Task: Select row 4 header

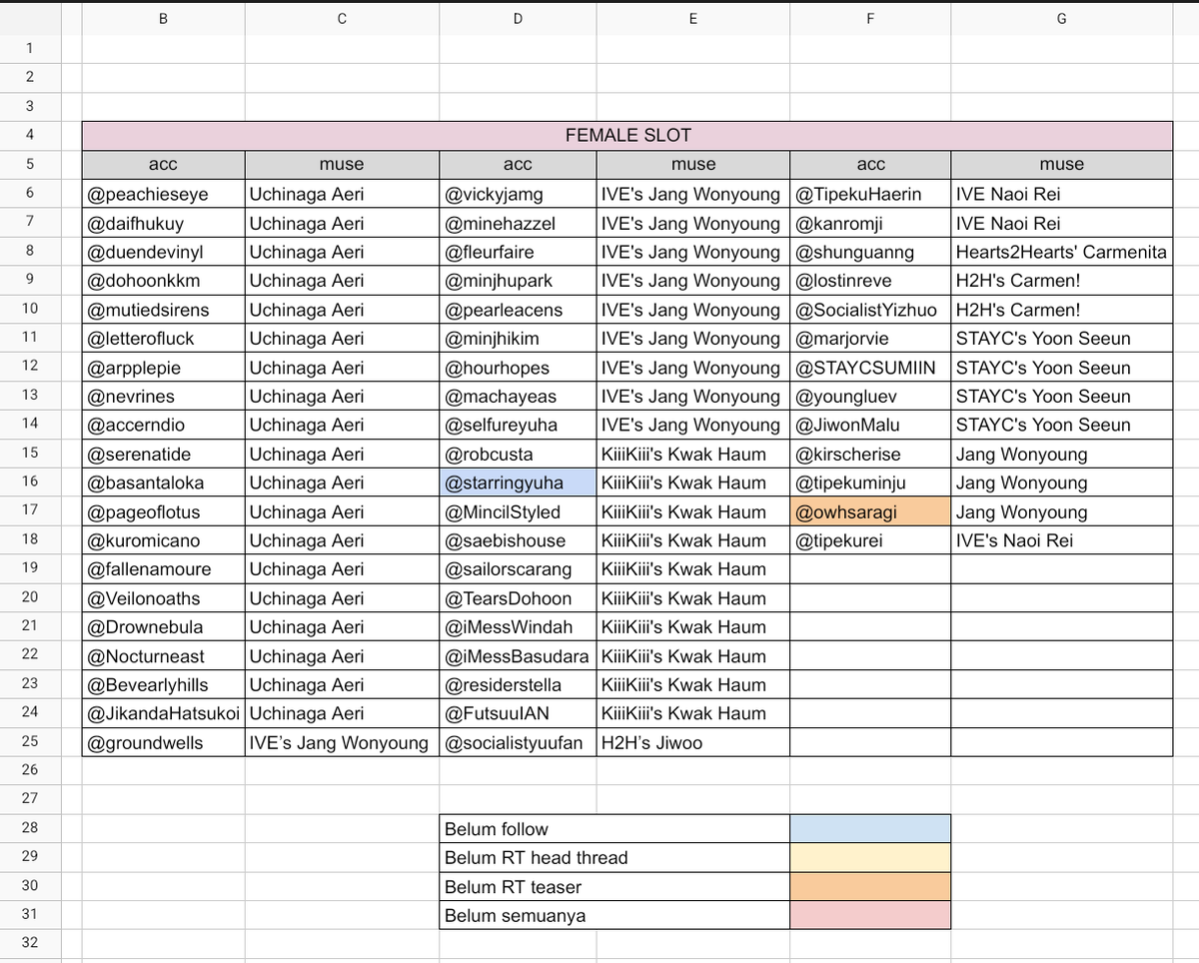Action: click(29, 135)
